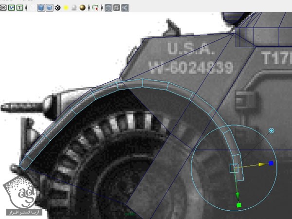This screenshot has height=219, width=292.
Task: Toggle the shadows white sphere icon
Action: point(74,7)
